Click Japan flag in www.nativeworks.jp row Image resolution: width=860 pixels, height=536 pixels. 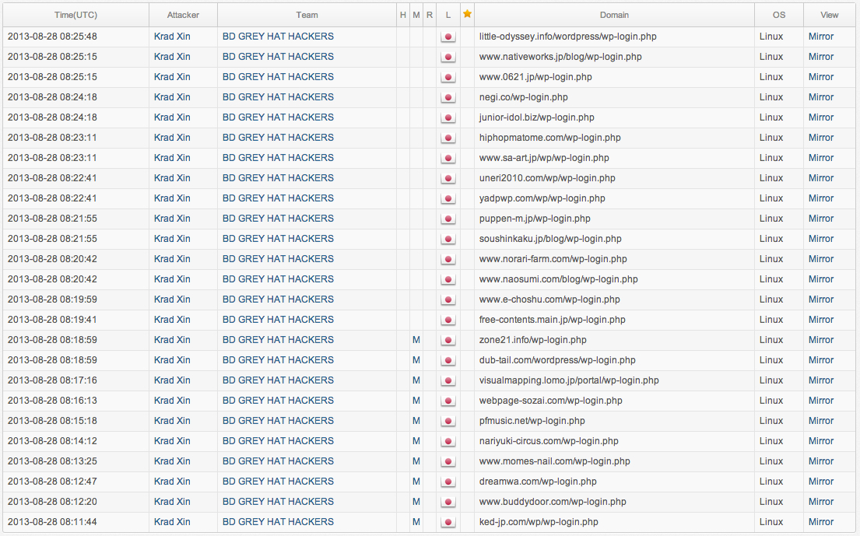pos(448,57)
